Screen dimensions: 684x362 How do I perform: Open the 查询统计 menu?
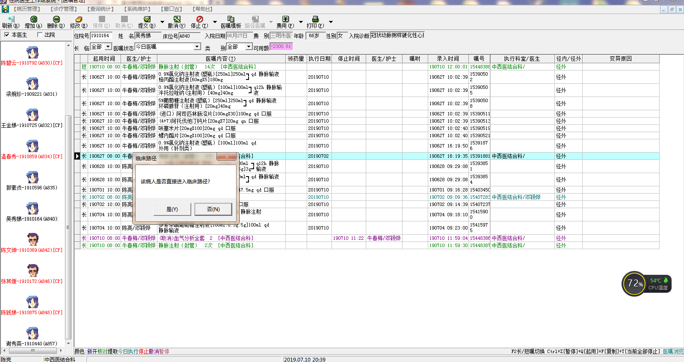101,9
